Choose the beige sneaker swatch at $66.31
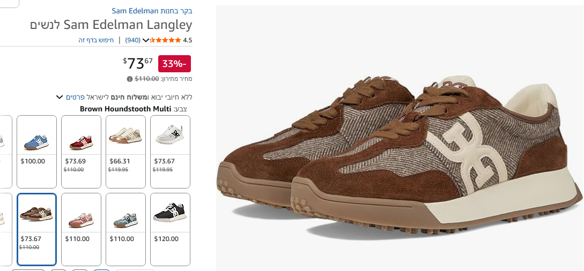 [126, 152]
